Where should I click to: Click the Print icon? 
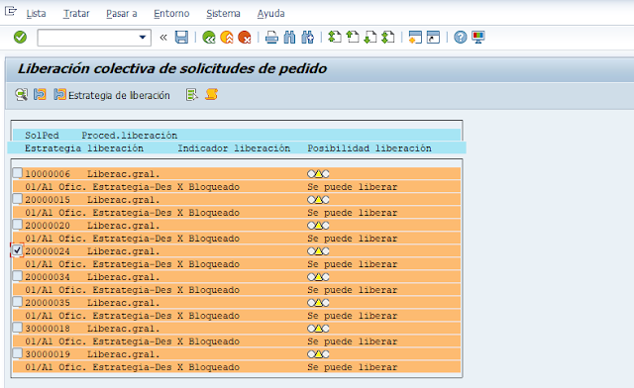point(271,38)
